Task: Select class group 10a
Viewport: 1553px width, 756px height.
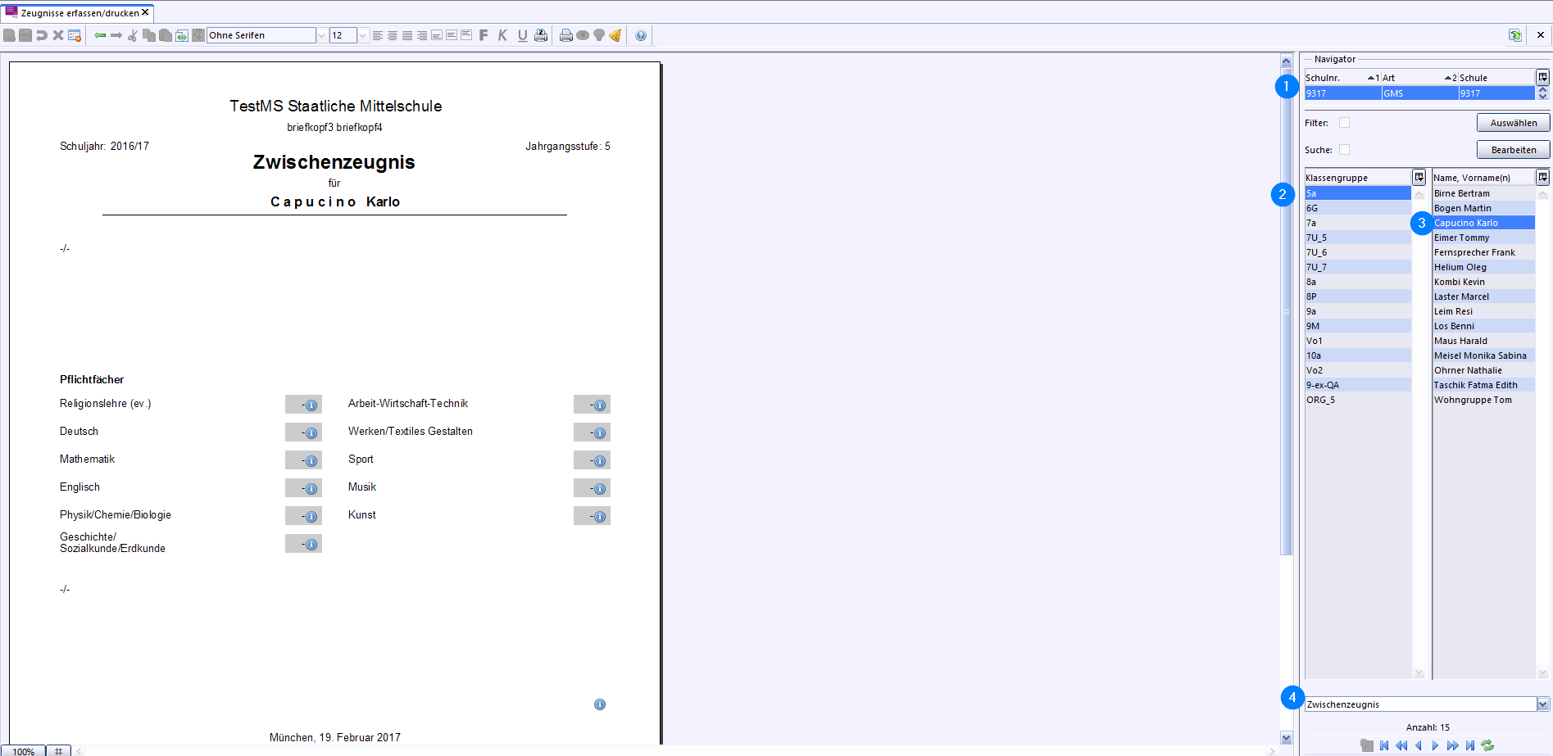Action: (1358, 355)
